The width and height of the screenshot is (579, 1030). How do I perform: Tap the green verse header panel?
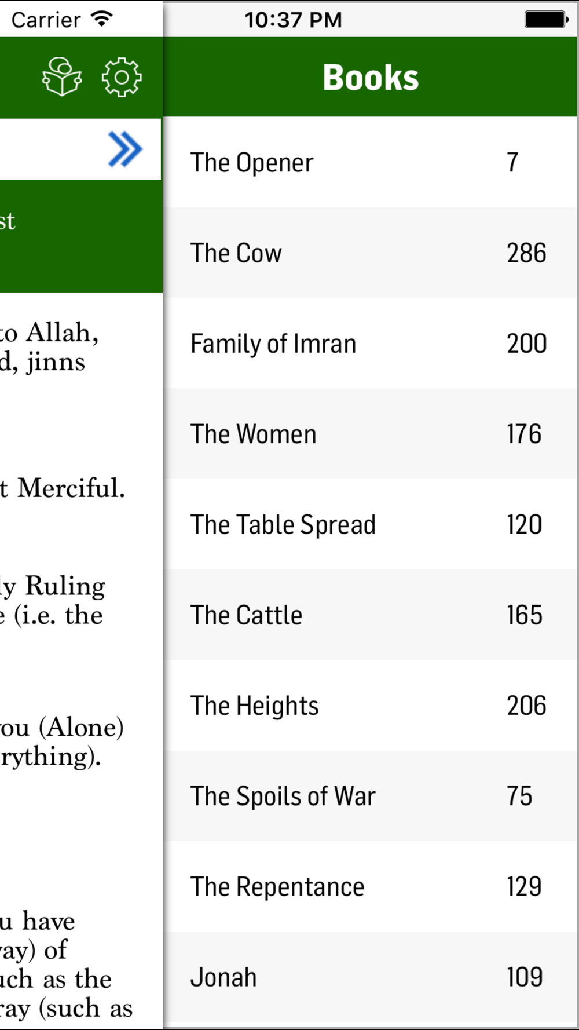[x=81, y=236]
